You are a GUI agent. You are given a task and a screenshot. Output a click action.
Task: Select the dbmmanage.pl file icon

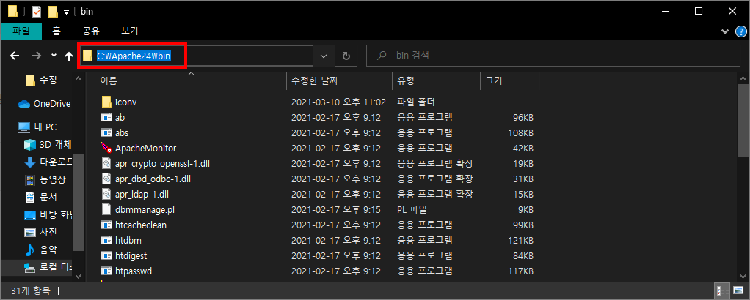pyautogui.click(x=106, y=209)
